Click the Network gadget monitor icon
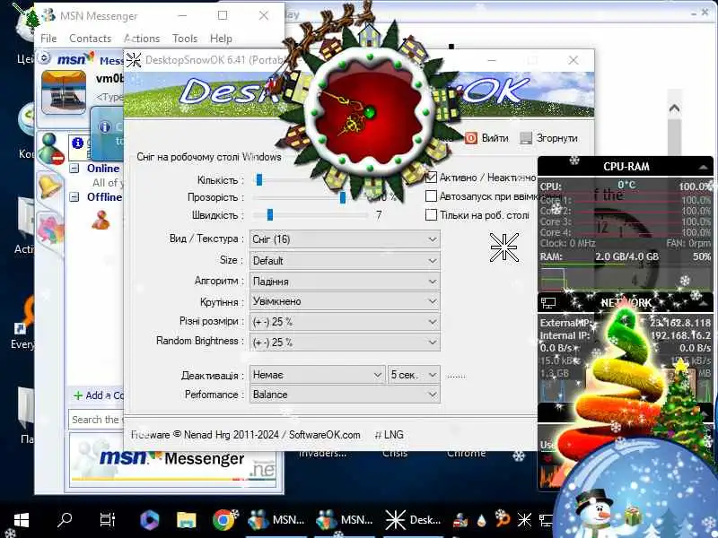Screen dimensions: 718x538 click(x=548, y=302)
